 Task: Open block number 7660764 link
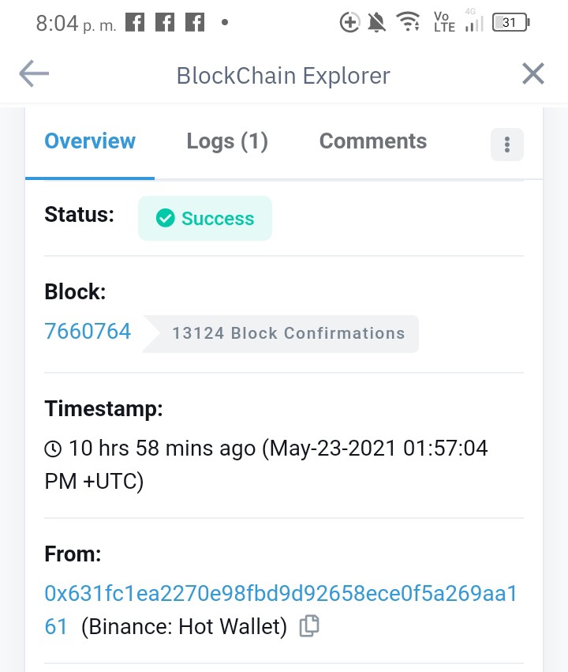click(88, 332)
